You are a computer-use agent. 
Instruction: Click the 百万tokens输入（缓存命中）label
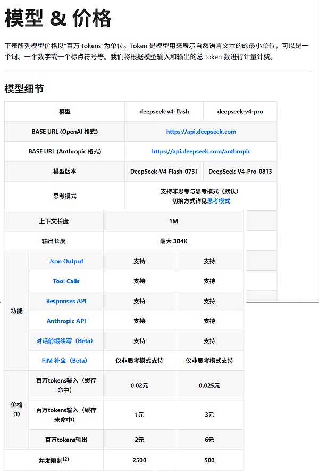(66, 385)
